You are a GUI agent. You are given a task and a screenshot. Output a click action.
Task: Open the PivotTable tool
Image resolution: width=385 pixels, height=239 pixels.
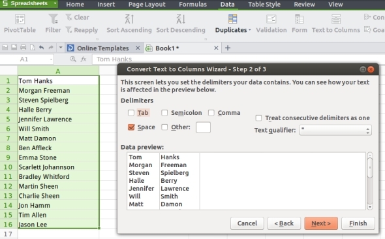coord(20,24)
